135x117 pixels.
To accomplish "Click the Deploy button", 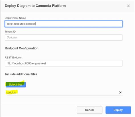I will coord(118,110).
